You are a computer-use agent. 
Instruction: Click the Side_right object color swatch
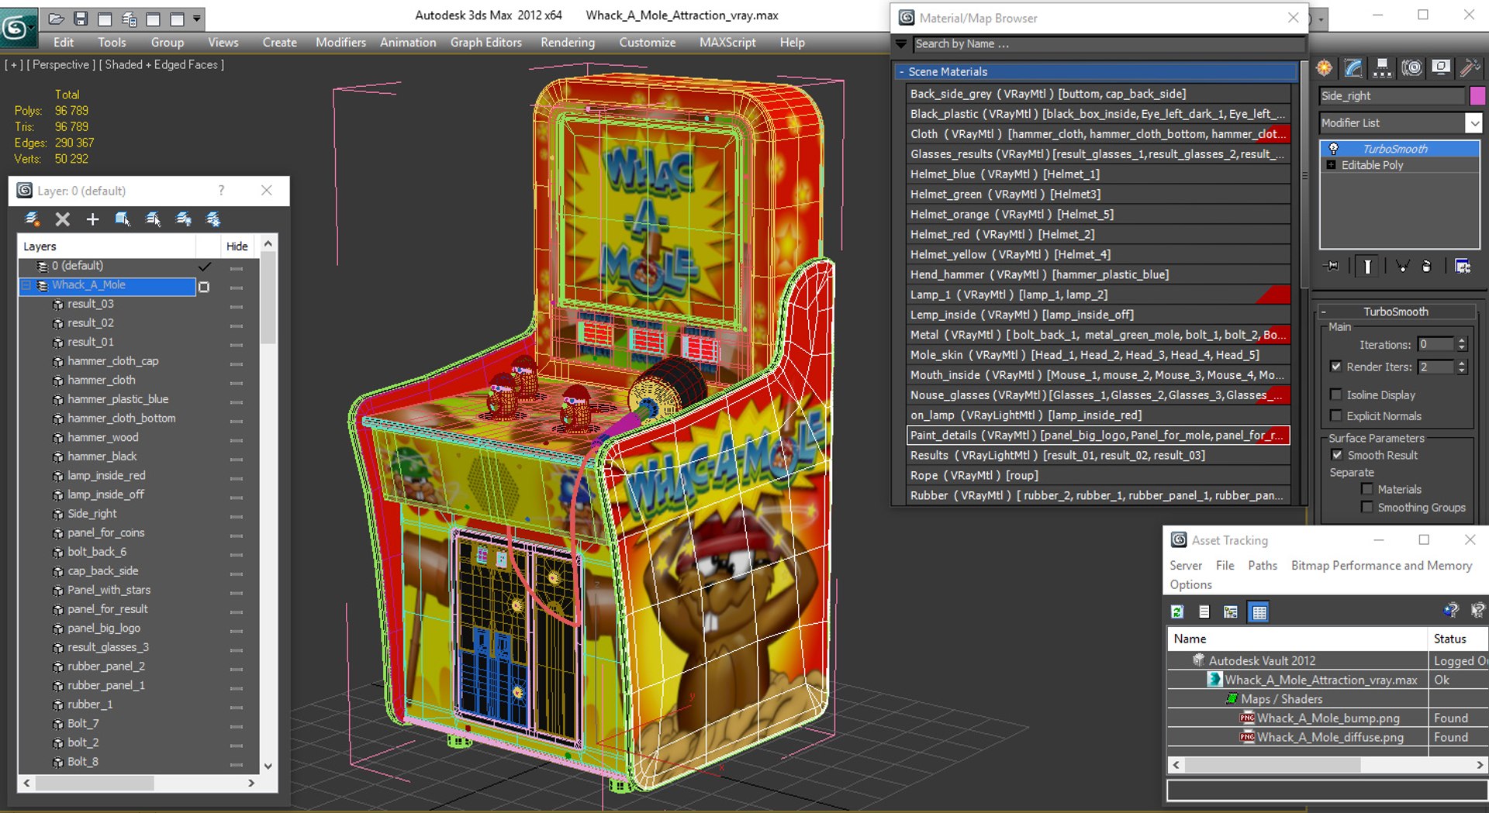(x=1477, y=95)
